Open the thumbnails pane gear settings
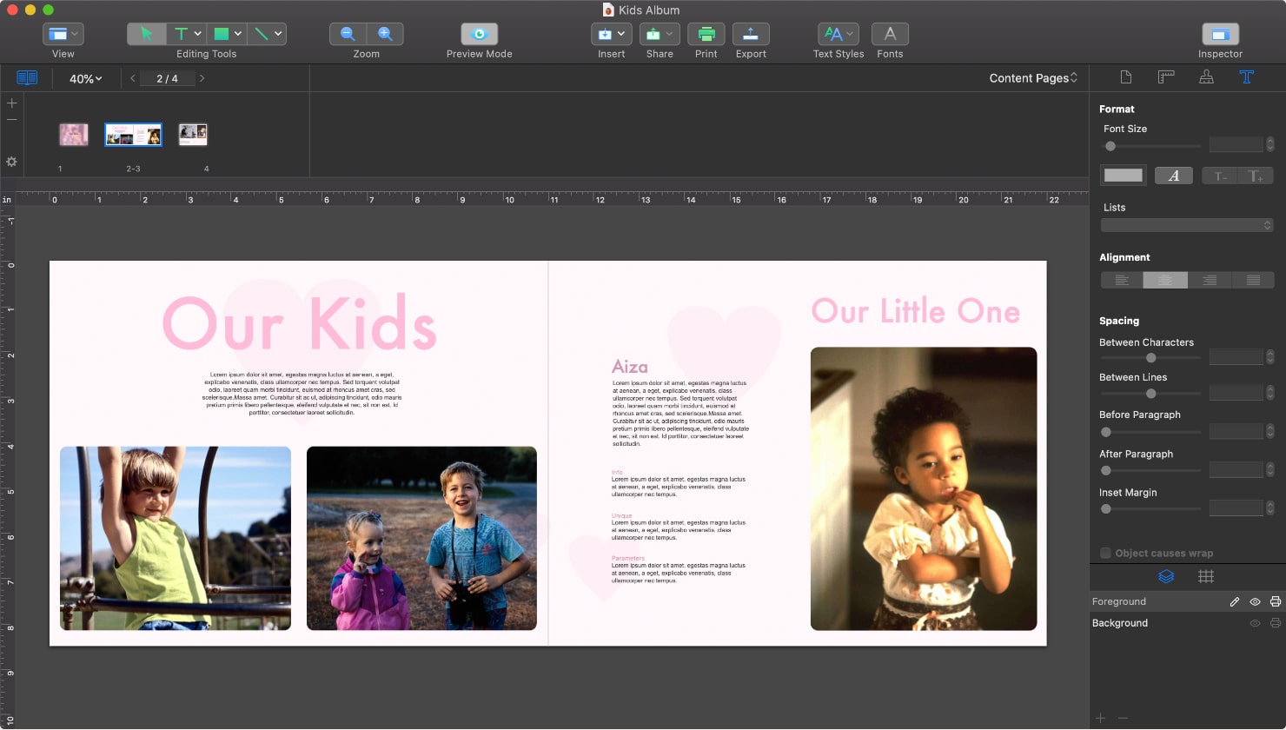The width and height of the screenshot is (1286, 730). coord(11,162)
